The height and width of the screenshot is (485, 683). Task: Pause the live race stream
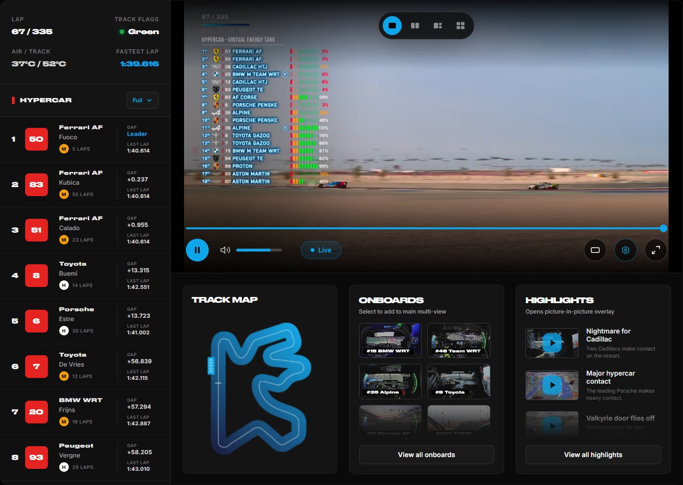197,250
